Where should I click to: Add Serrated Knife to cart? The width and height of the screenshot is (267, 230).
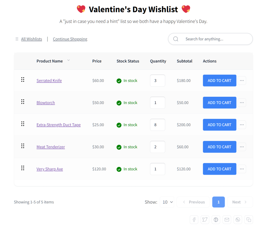pos(219,81)
